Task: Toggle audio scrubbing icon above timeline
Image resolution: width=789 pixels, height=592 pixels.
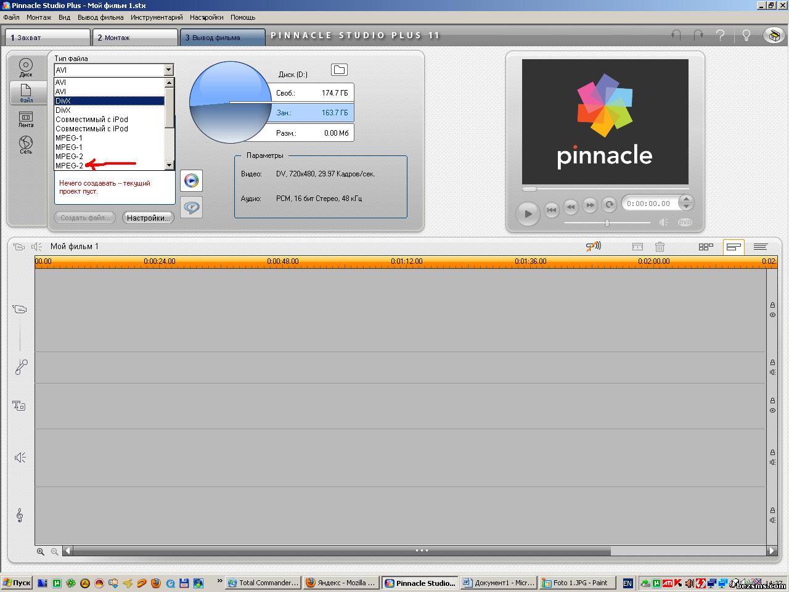Action: tap(593, 246)
